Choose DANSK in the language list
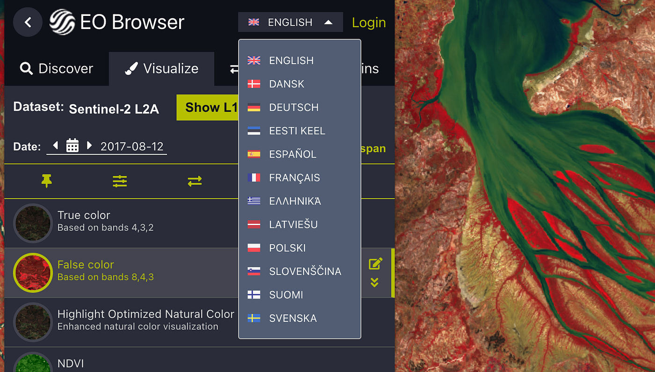 click(299, 84)
